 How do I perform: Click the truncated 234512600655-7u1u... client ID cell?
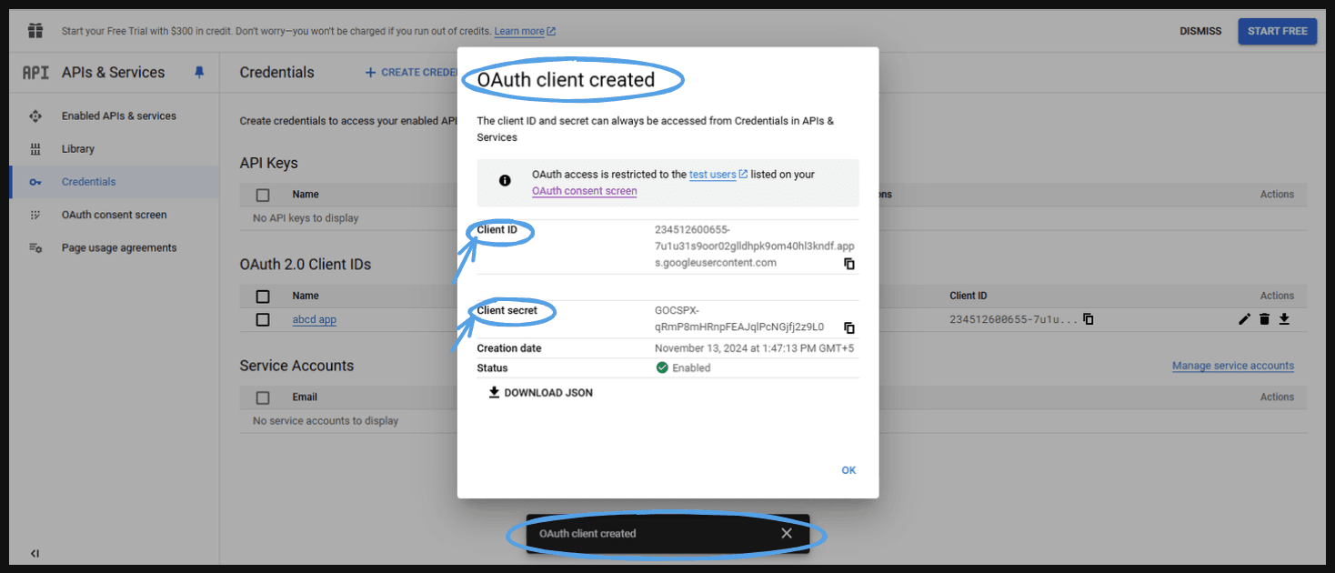click(x=1013, y=320)
